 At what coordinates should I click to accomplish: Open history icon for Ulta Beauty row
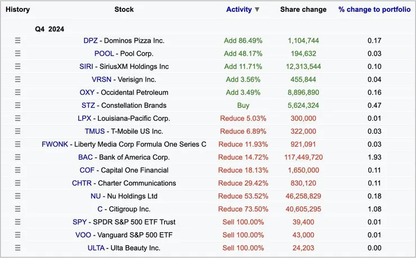17,248
